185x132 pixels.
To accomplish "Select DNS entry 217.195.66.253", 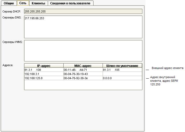I will click(34, 18).
